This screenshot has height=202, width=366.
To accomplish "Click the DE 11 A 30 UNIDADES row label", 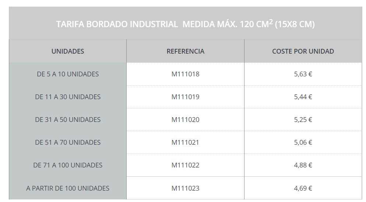I will click(x=68, y=97).
